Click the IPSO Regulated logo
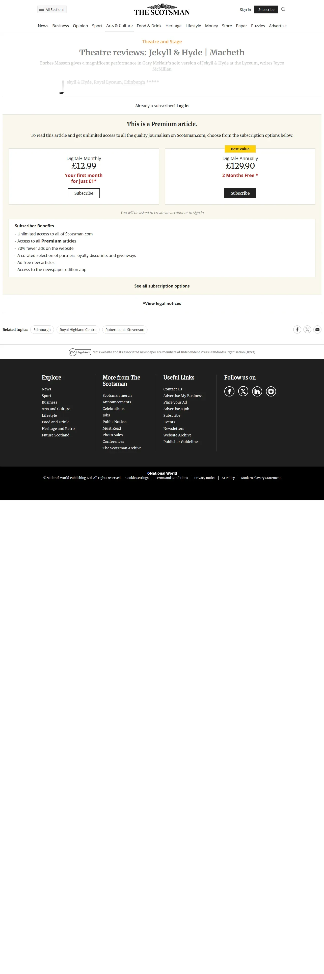The height and width of the screenshot is (974, 324). point(79,352)
